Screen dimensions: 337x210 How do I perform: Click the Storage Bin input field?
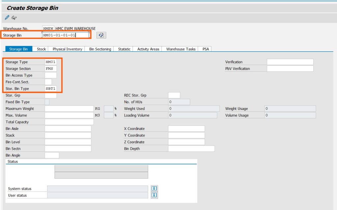[65, 35]
